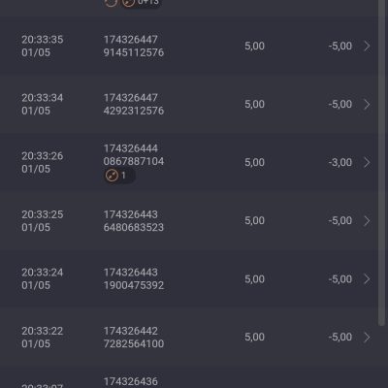Select round ID ending 0867887104
The width and height of the screenshot is (388, 388).
(134, 155)
